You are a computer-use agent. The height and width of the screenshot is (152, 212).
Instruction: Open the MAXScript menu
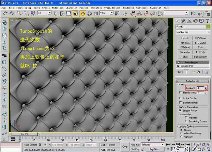pos(156,8)
